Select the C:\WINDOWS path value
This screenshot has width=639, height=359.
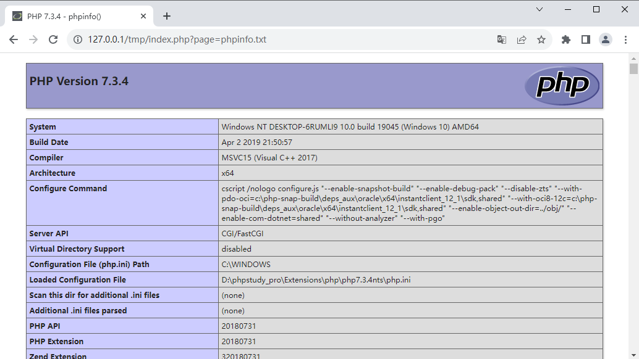246,264
